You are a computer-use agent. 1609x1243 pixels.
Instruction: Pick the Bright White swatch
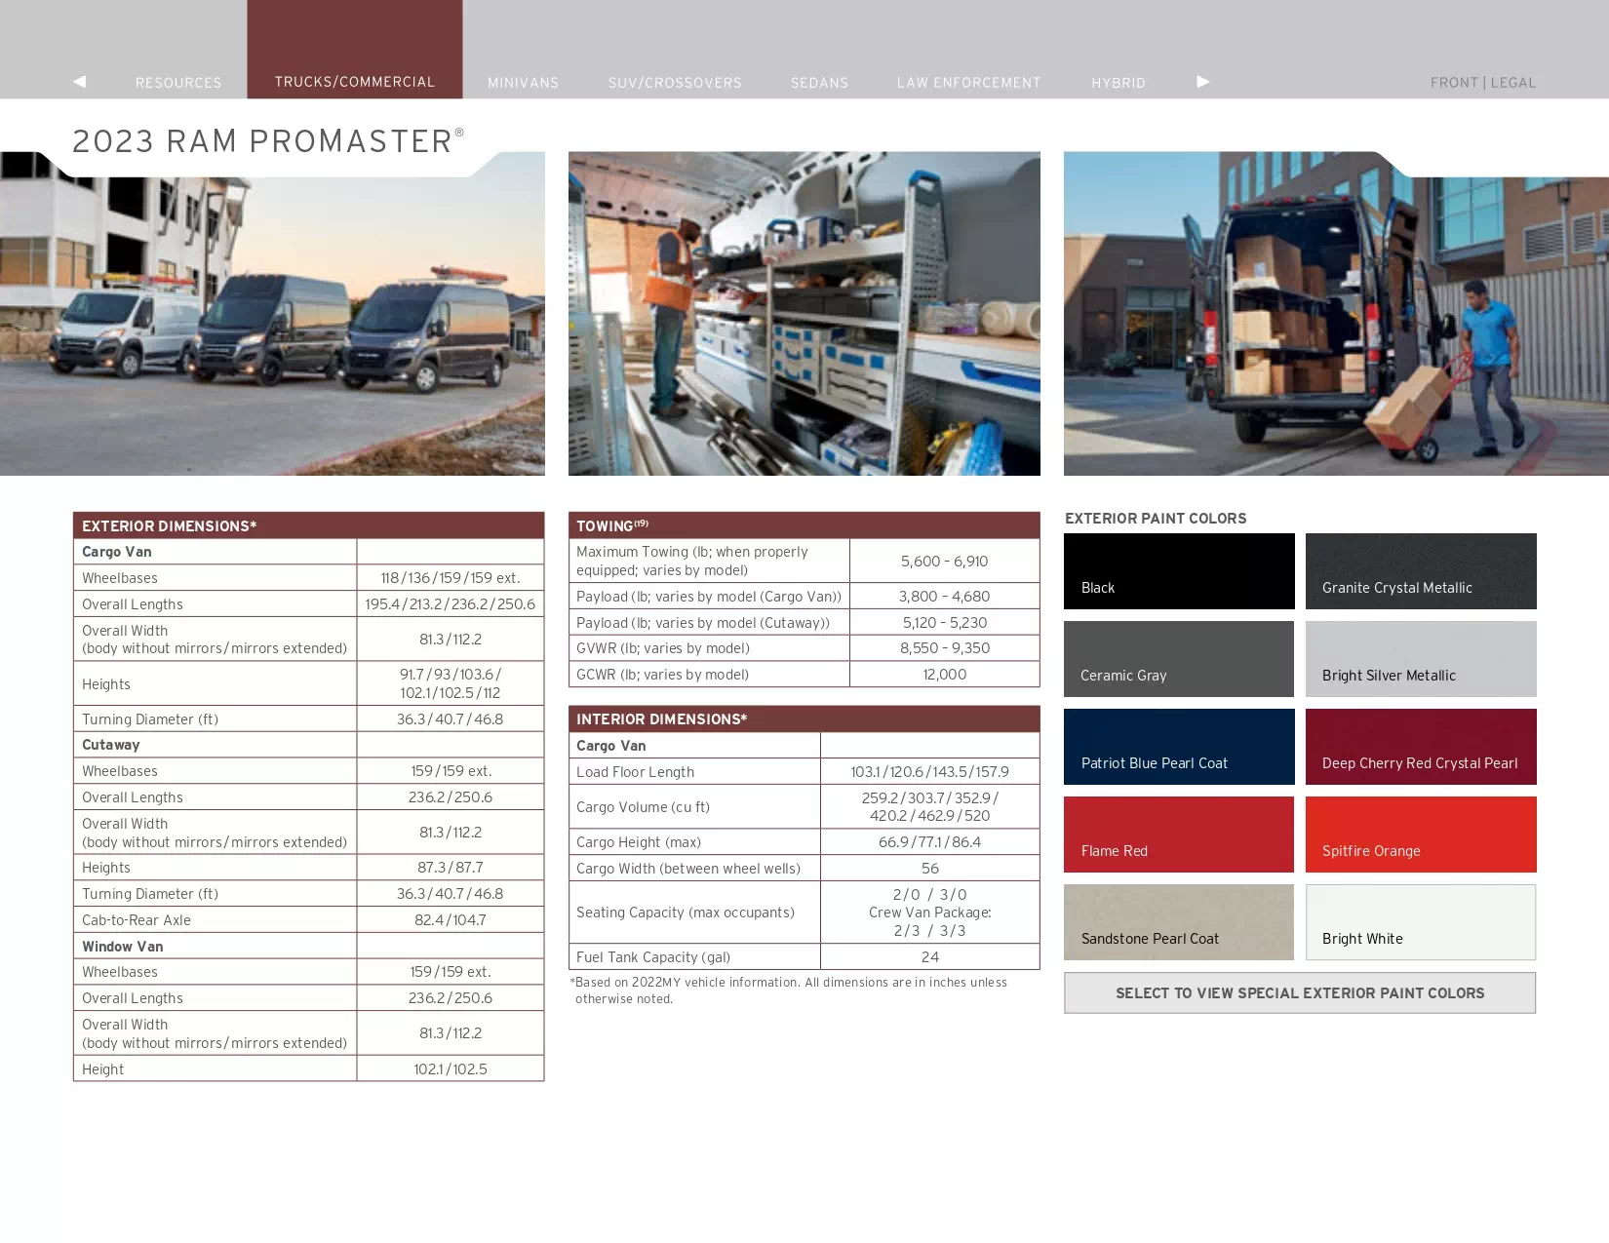click(1421, 922)
